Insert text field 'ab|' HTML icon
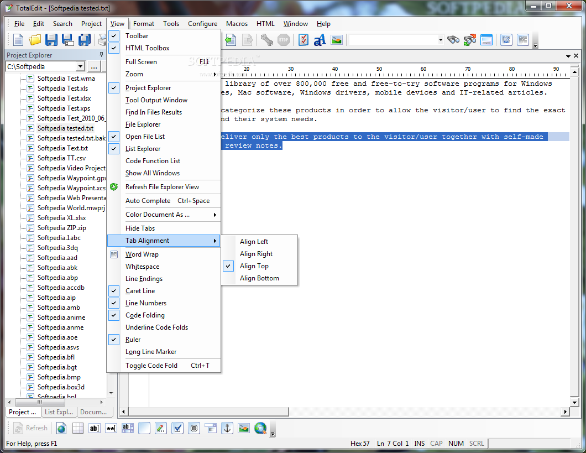 95,428
